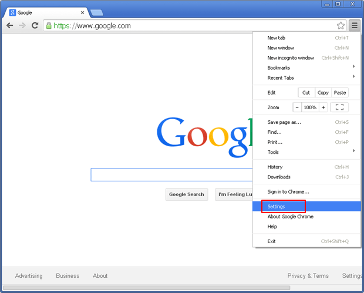Open History from the menu
This screenshot has height=293, width=364.
[x=307, y=167]
